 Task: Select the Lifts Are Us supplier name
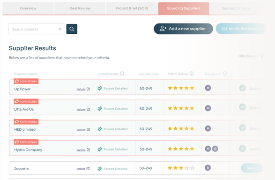coord(24,109)
